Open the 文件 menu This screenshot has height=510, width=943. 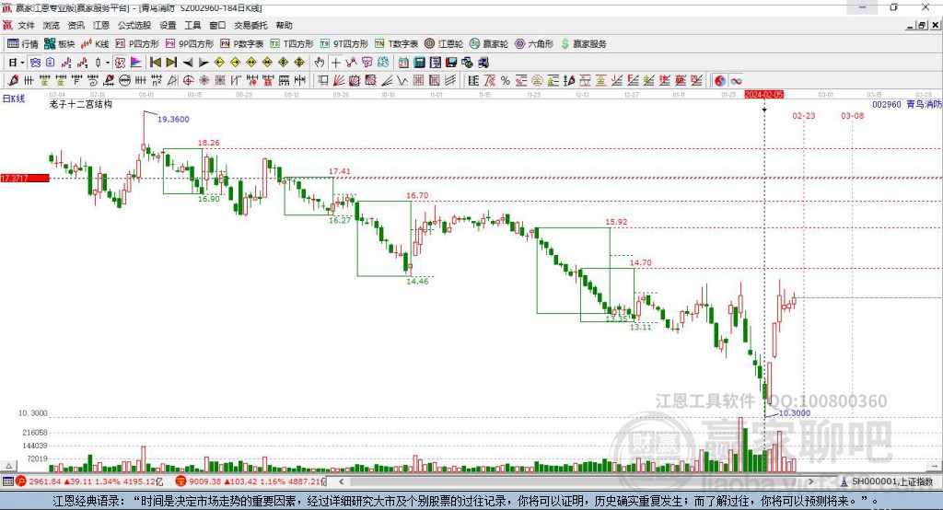pos(26,25)
